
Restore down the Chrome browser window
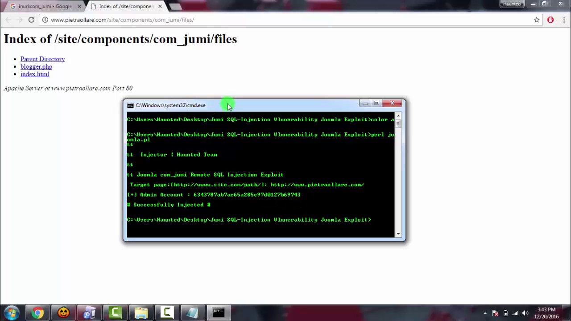coord(544,4)
